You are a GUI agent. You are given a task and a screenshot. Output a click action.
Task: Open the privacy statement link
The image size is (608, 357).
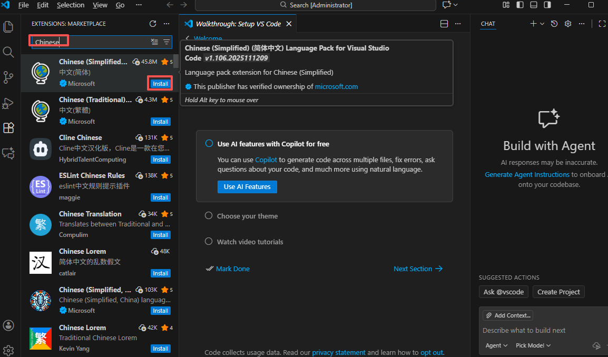[x=339, y=352]
